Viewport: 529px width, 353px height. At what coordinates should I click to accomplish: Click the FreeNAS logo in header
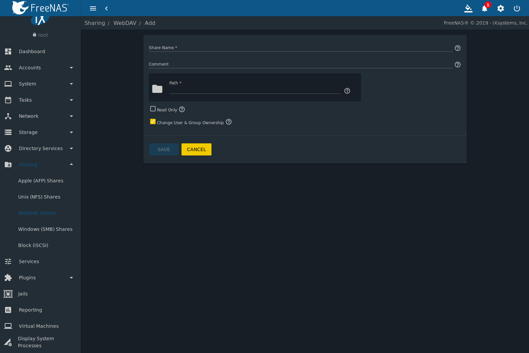40,8
